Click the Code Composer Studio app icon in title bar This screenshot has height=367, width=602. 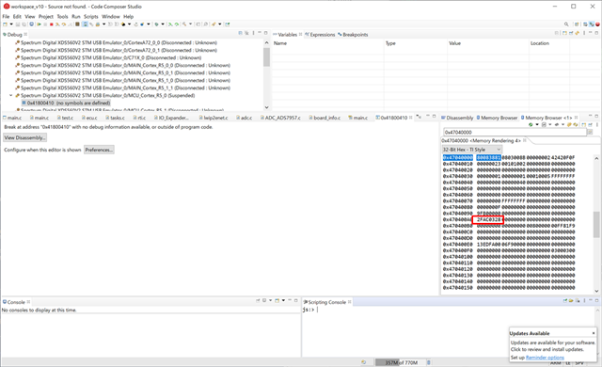7,7
